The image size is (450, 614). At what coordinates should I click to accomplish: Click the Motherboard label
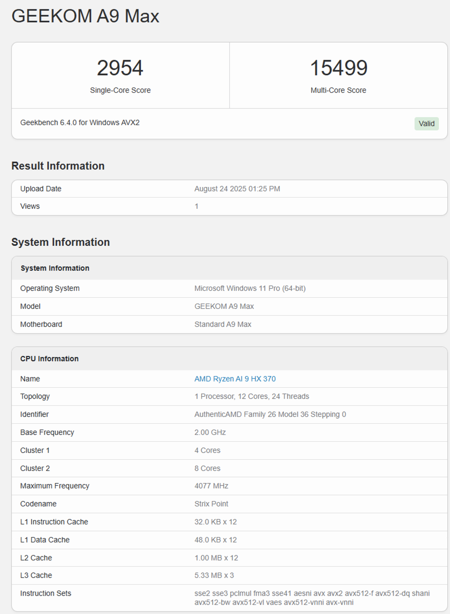pos(41,324)
